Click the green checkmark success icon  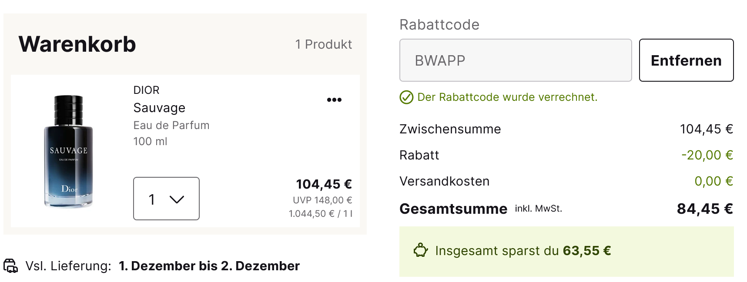point(406,97)
